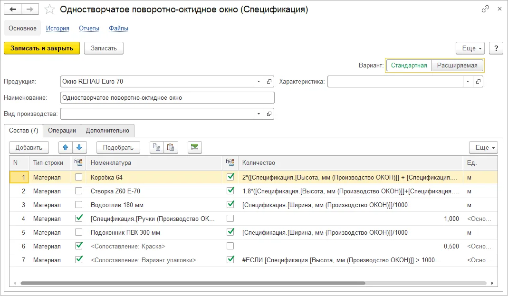Click the Наименование input field
The image size is (508, 305).
pos(167,98)
